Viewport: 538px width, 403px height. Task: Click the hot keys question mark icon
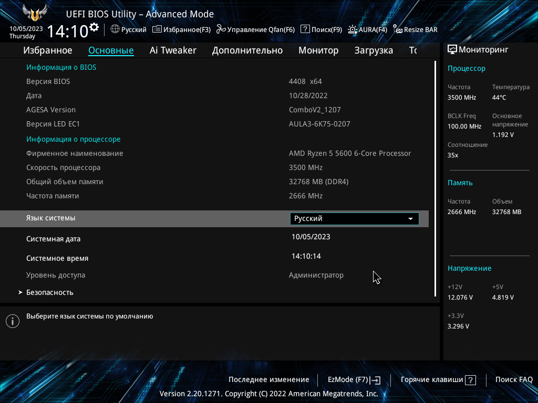pyautogui.click(x=470, y=380)
